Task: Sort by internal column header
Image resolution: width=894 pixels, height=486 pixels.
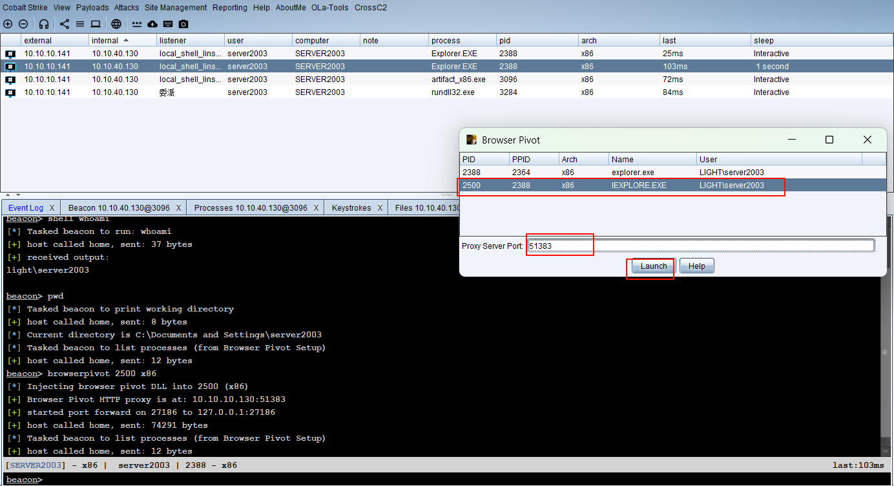Action: pos(123,40)
